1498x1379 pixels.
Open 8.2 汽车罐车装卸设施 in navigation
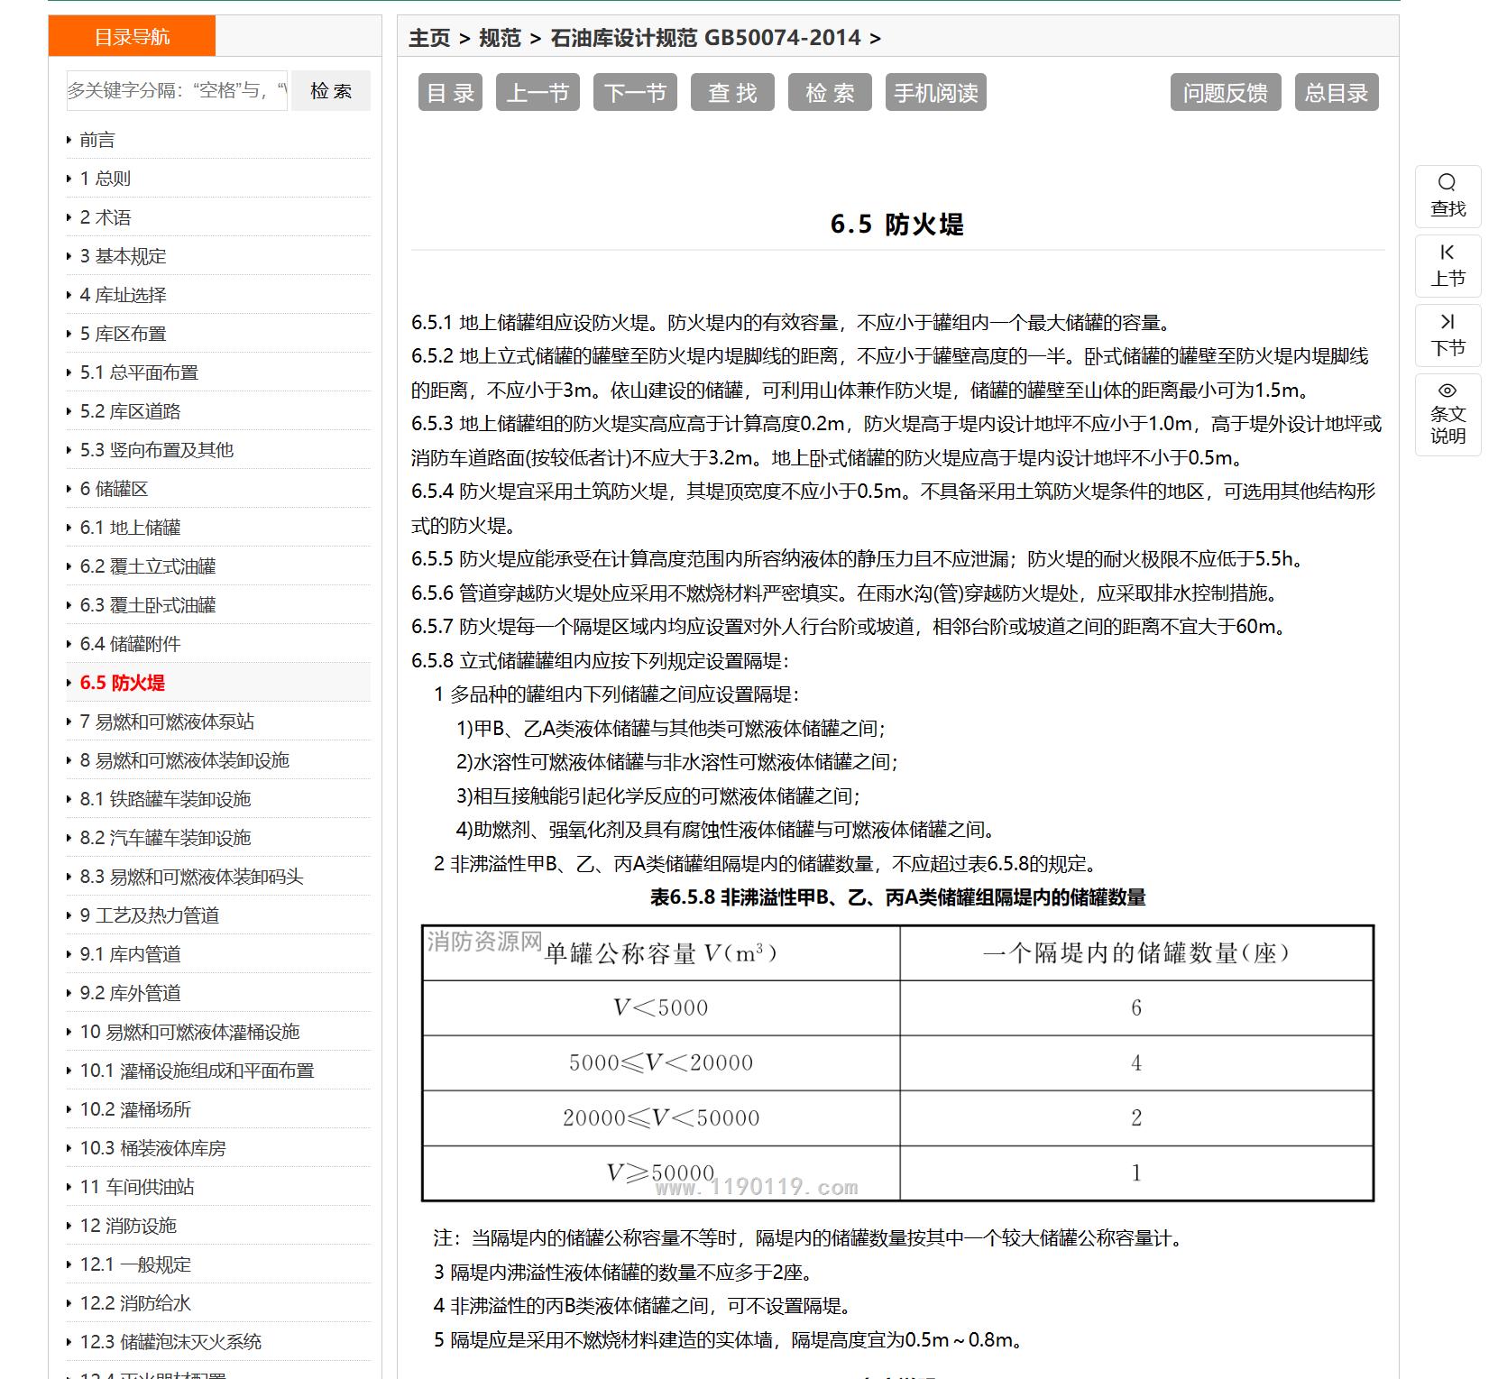165,838
